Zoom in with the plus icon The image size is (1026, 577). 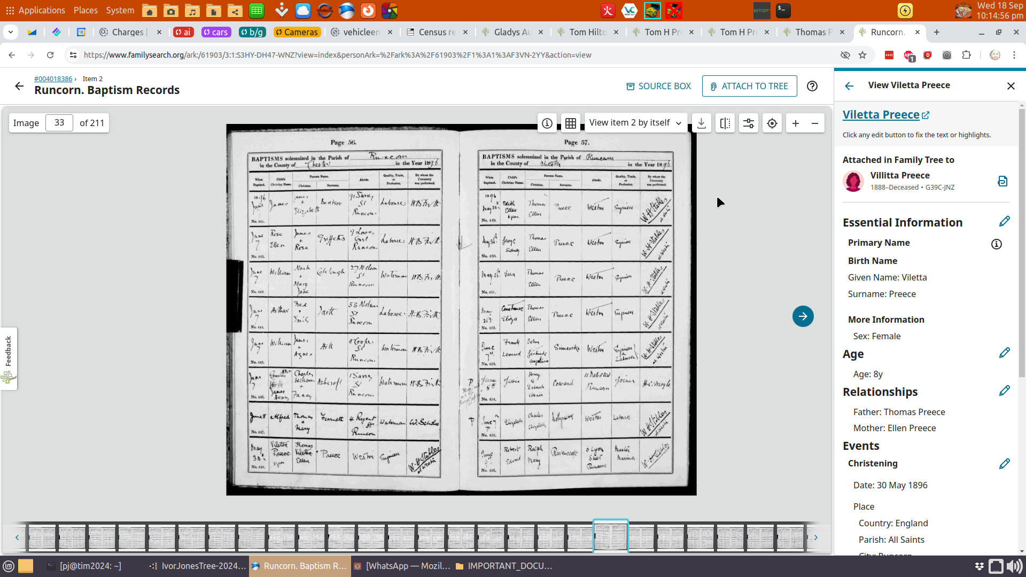tap(795, 123)
